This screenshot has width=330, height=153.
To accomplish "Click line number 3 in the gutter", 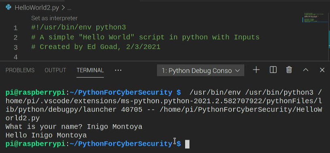I will (15, 47).
